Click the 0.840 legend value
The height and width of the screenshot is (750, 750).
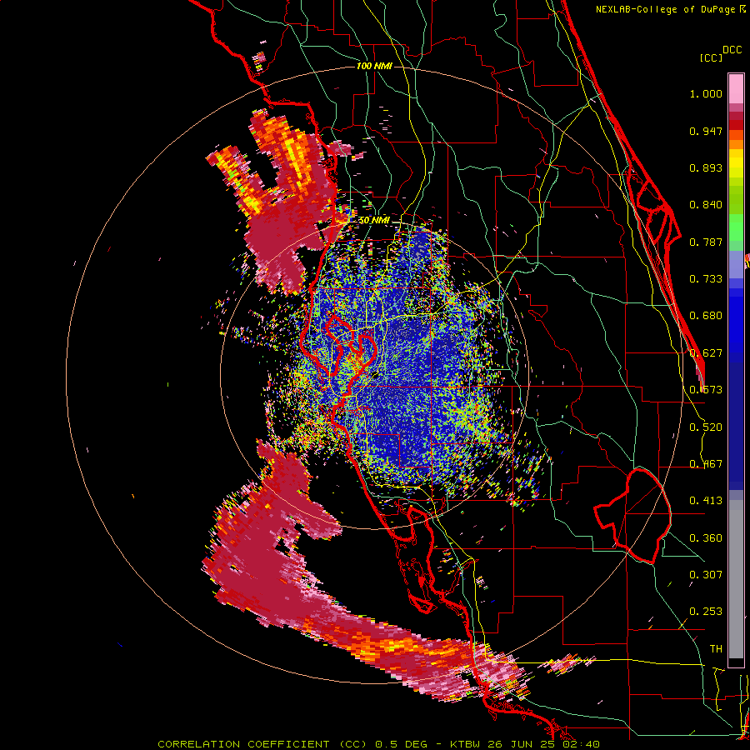(706, 205)
